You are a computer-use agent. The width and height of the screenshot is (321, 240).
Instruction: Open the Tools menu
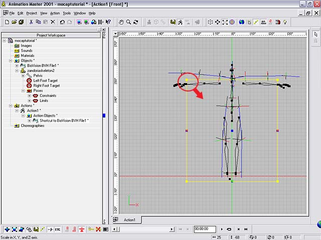67,13
